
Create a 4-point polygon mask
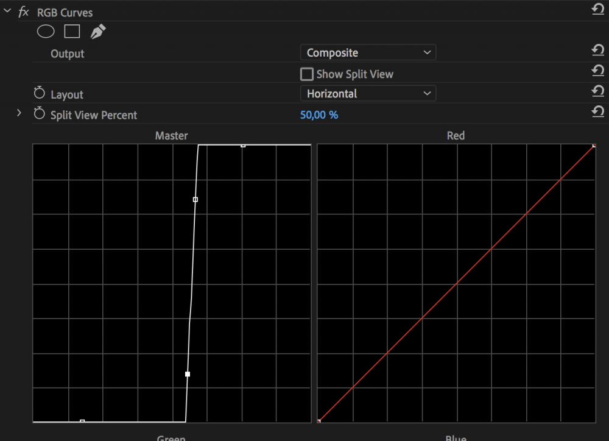pyautogui.click(x=72, y=32)
